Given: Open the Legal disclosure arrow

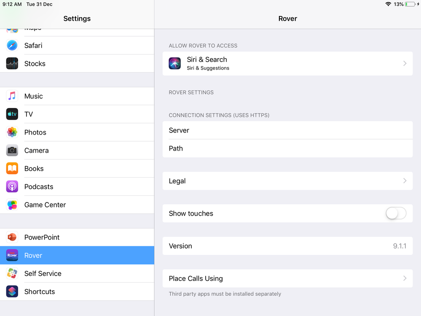Looking at the screenshot, I should [x=405, y=181].
